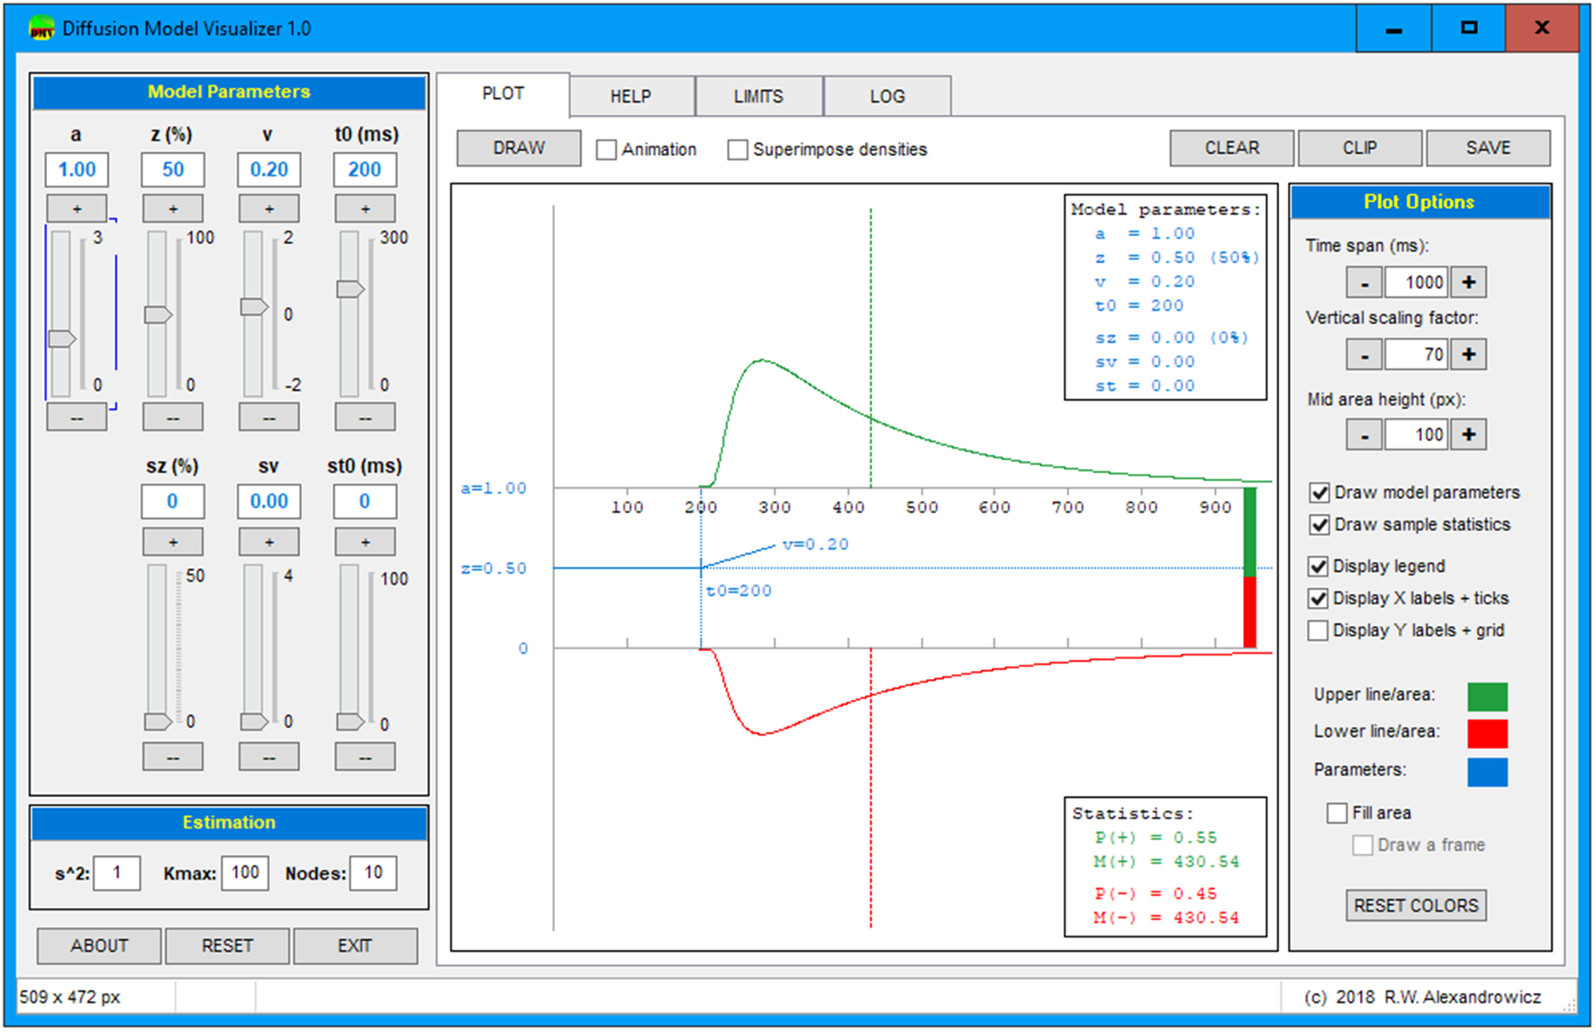Increase sz (%) with its plus button

pyautogui.click(x=173, y=542)
